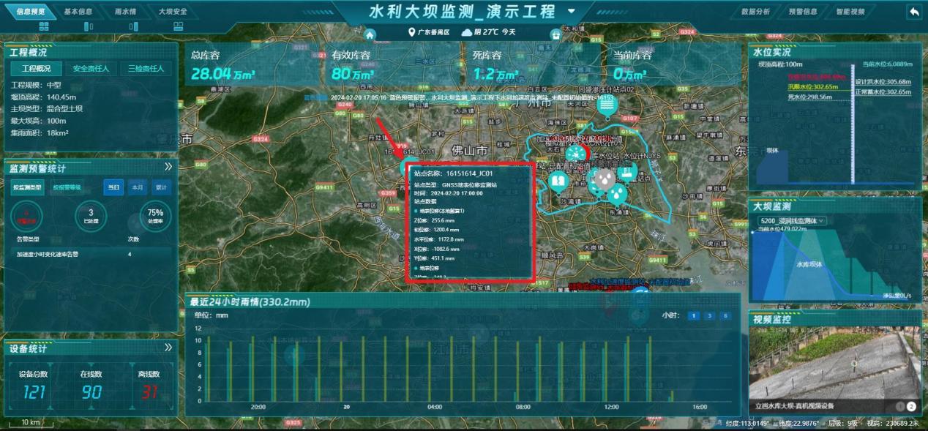Open the 数据分析 page
This screenshot has height=431, width=928.
pos(755,12)
